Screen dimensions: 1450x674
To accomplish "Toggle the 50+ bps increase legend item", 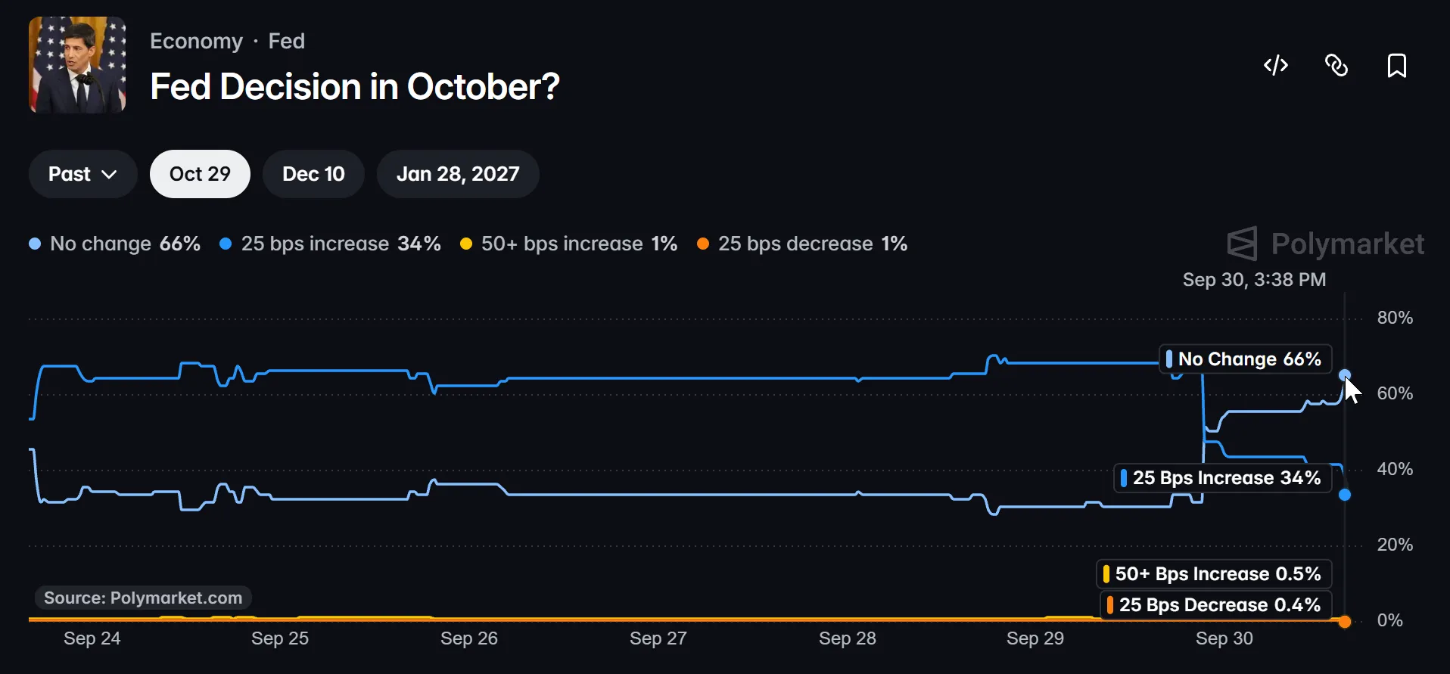I will click(569, 244).
